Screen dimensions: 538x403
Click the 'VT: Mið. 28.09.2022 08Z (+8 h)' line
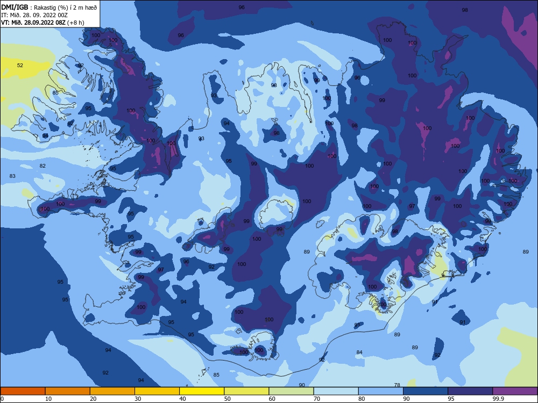[43, 23]
